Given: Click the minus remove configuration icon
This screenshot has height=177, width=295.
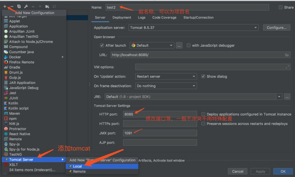Looking at the screenshot, I should (x=12, y=7).
